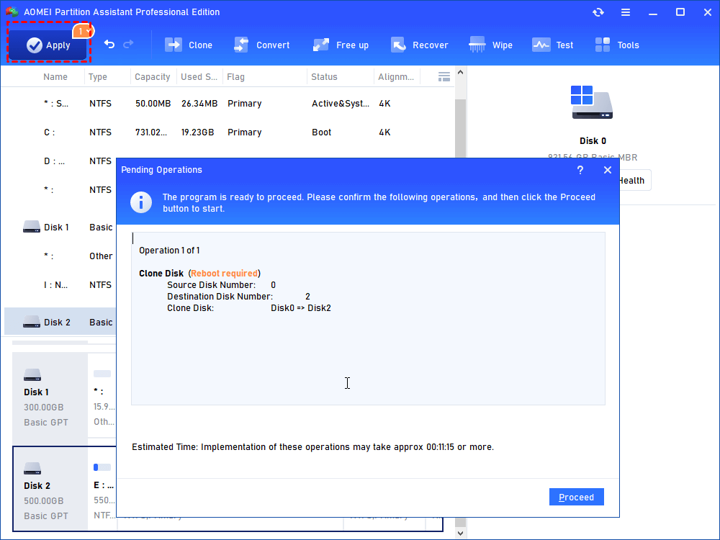Select the Disk 1 300.00GB disk map block
720x540 pixels.
[x=50, y=398]
